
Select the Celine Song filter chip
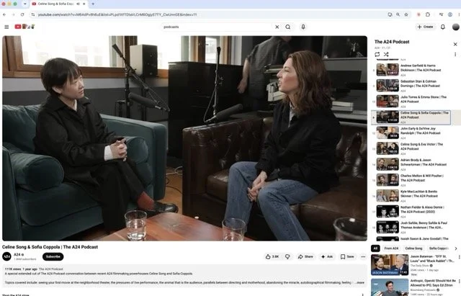tap(413, 248)
